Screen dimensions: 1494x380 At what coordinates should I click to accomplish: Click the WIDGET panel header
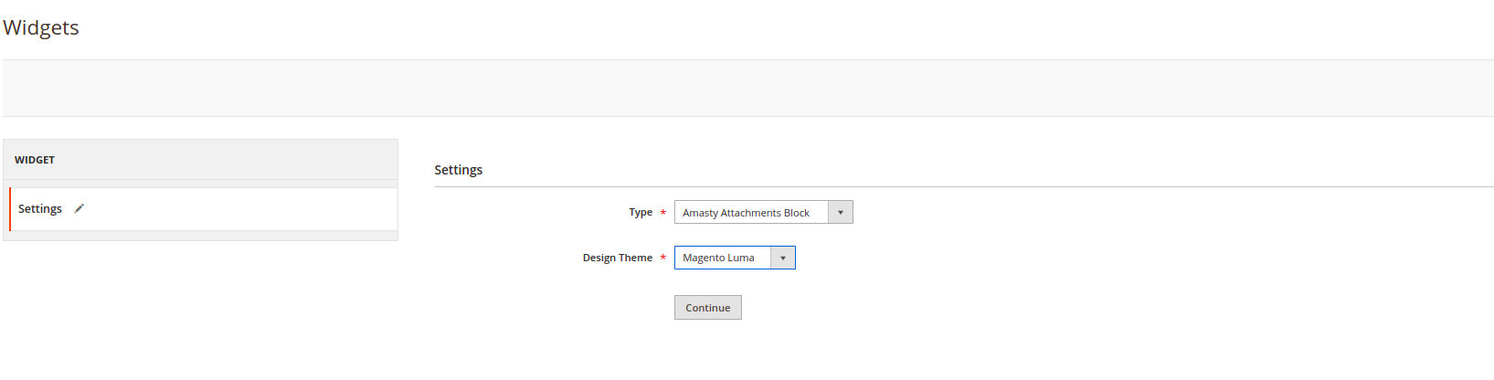pyautogui.click(x=200, y=160)
